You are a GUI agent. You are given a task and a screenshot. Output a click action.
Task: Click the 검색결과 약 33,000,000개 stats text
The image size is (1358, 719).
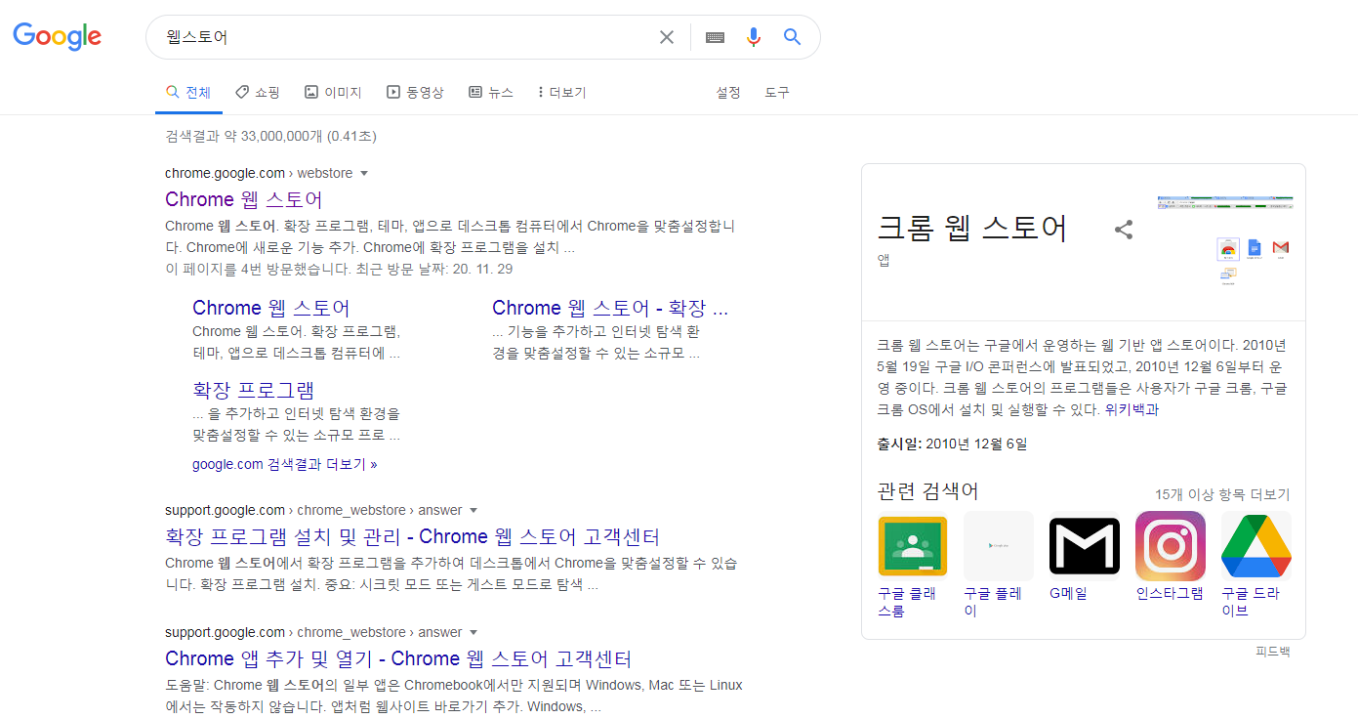tap(270, 136)
